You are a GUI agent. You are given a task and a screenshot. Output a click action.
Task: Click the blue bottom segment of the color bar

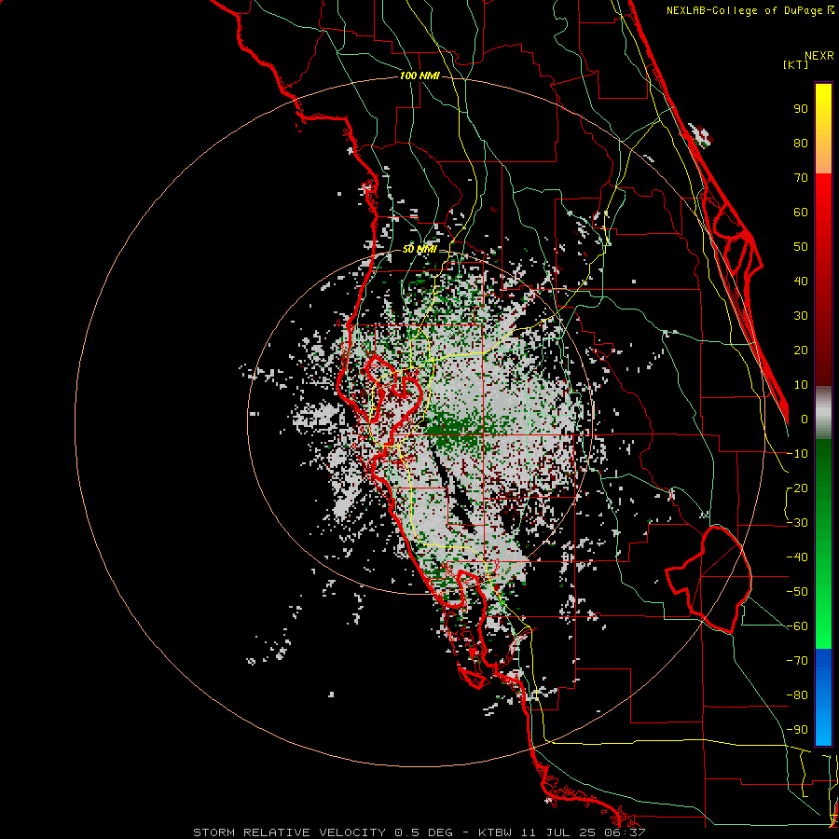click(x=823, y=697)
